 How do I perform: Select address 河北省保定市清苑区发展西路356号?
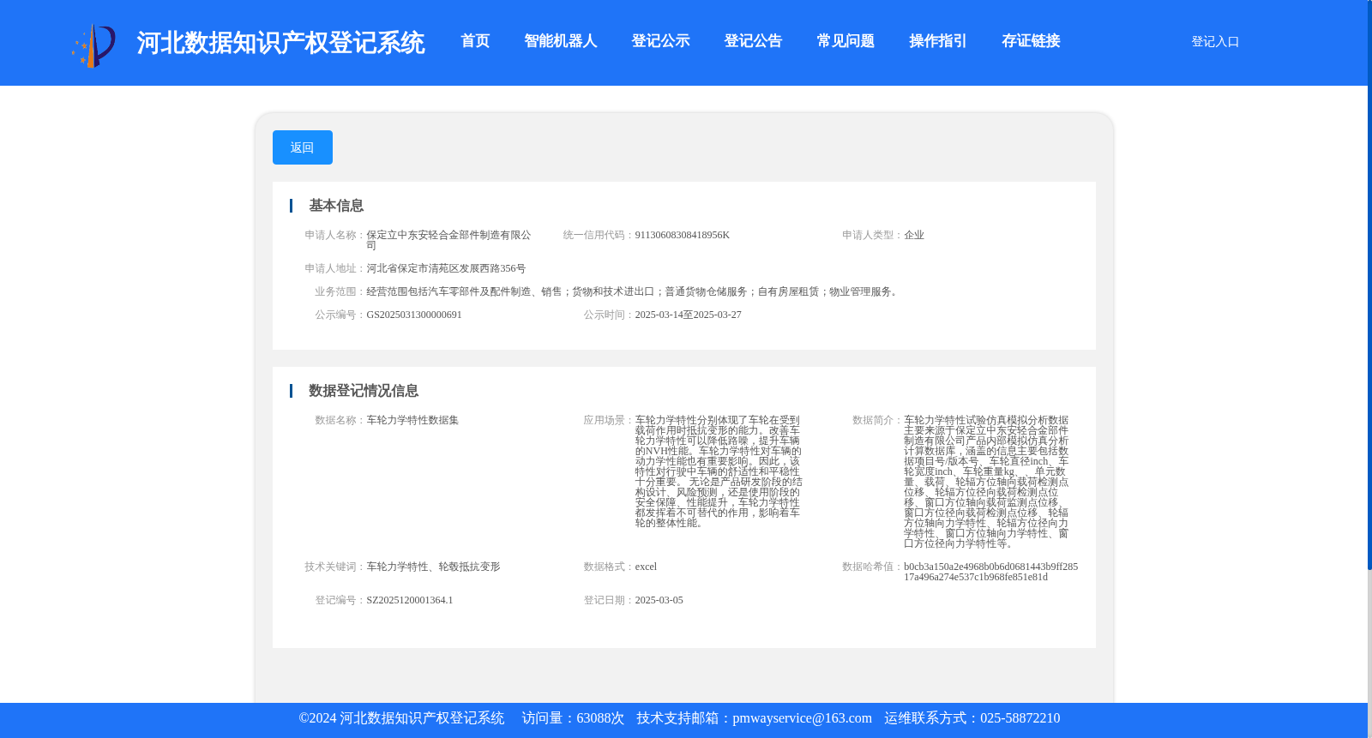446,268
